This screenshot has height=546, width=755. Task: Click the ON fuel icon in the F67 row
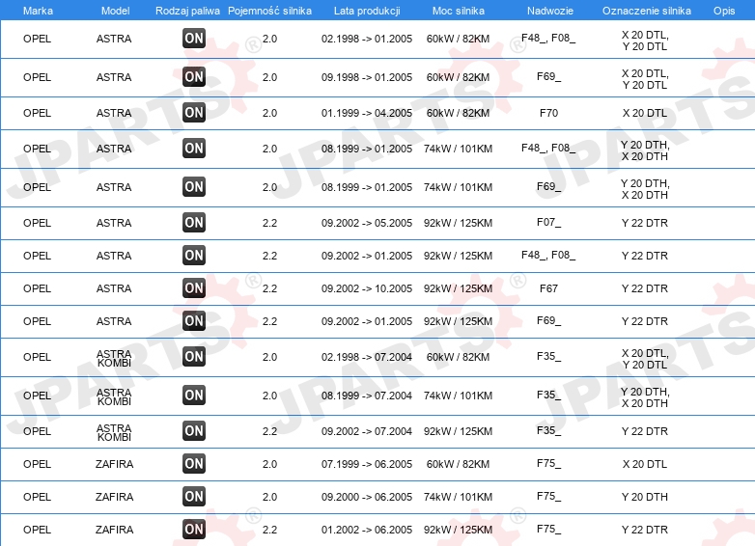[194, 288]
